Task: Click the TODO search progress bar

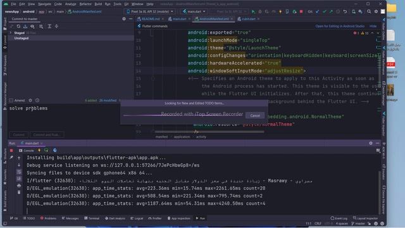Action: click(x=184, y=115)
